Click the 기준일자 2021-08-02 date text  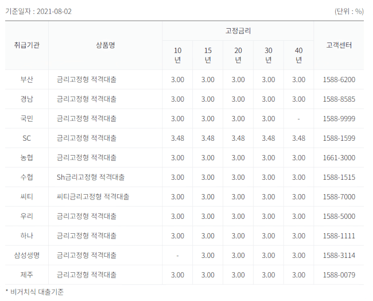38,11
